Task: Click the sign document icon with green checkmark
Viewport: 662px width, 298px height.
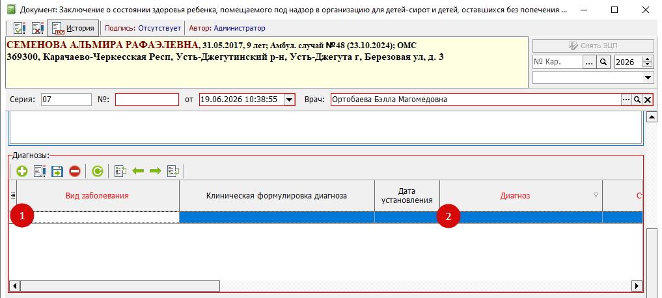Action: click(x=20, y=28)
